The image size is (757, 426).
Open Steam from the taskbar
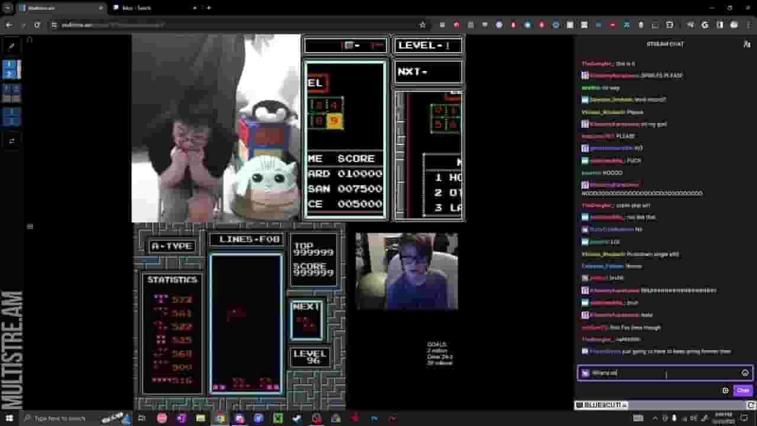click(x=297, y=418)
